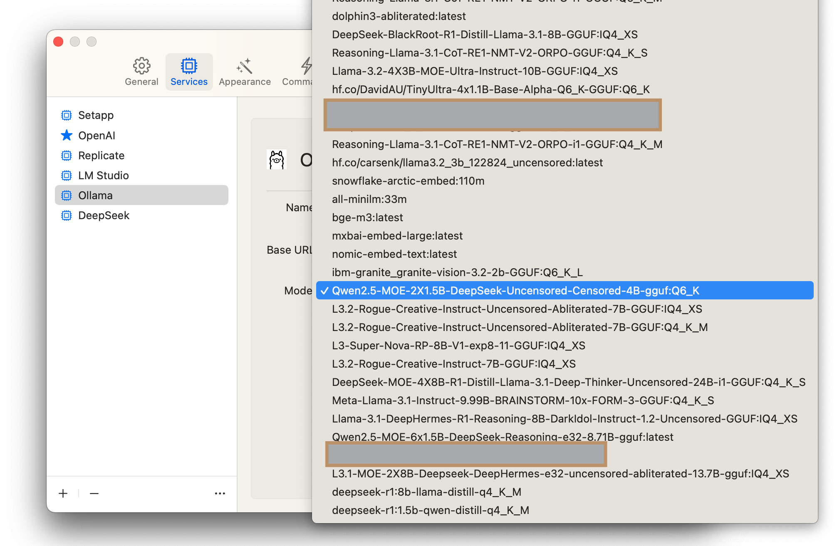
Task: Choose dolphin3-abliterated:latest model
Action: 565,16
